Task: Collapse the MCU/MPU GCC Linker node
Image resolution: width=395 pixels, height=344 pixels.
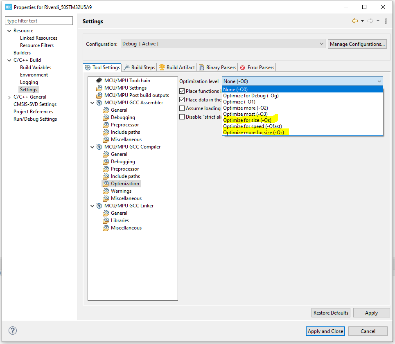Action: pyautogui.click(x=92, y=206)
